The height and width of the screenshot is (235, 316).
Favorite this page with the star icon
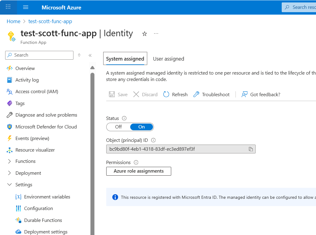click(x=144, y=34)
